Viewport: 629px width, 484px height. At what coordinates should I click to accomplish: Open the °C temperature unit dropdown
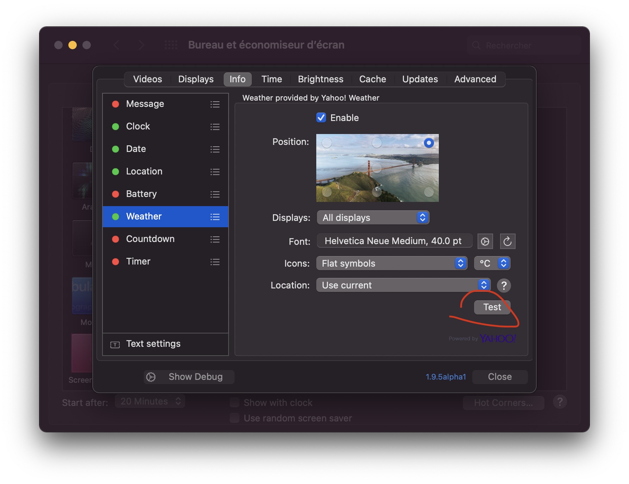[x=492, y=263]
